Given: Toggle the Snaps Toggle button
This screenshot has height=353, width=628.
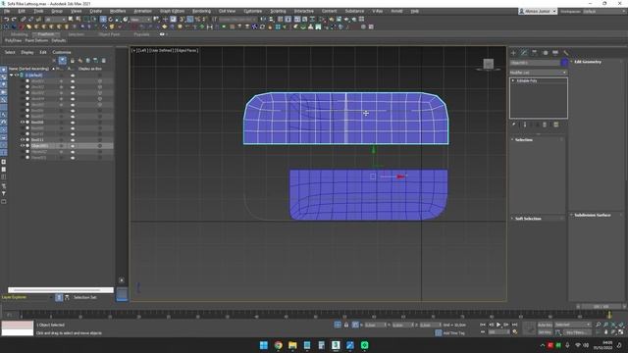Looking at the screenshot, I should coord(183,19).
